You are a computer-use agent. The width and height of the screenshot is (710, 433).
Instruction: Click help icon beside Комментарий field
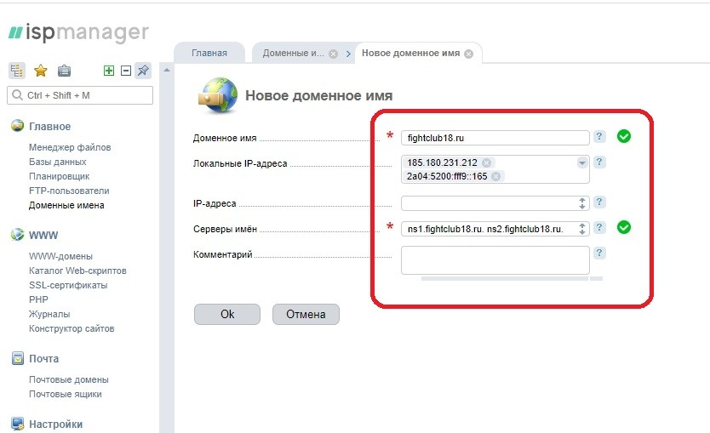pyautogui.click(x=600, y=254)
